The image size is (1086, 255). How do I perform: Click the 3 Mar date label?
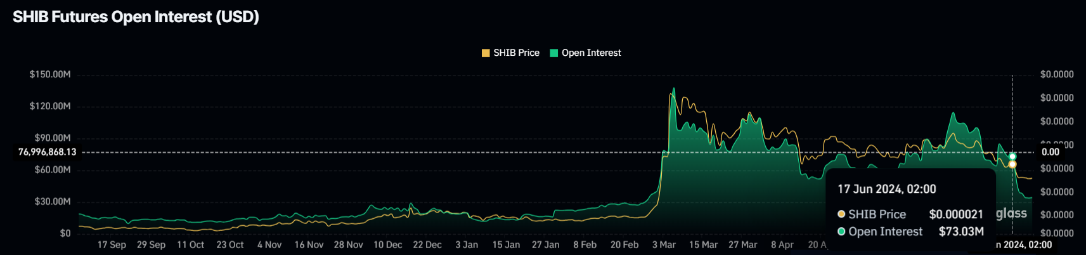click(664, 245)
